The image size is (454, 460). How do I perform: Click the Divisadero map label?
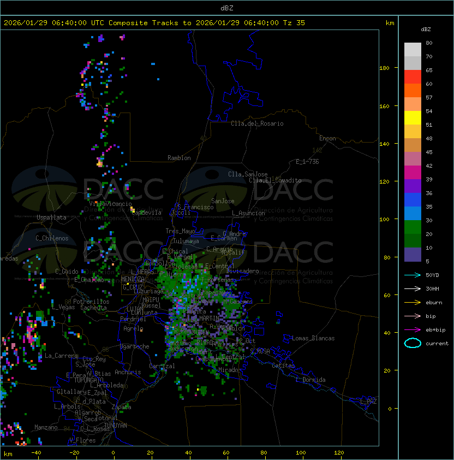(242, 271)
